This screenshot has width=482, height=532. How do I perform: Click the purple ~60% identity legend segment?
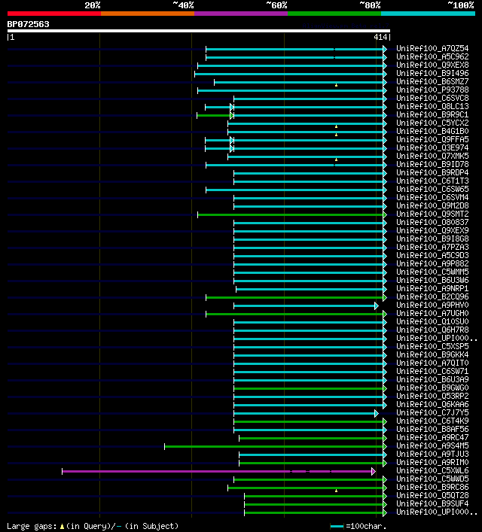pyautogui.click(x=241, y=14)
